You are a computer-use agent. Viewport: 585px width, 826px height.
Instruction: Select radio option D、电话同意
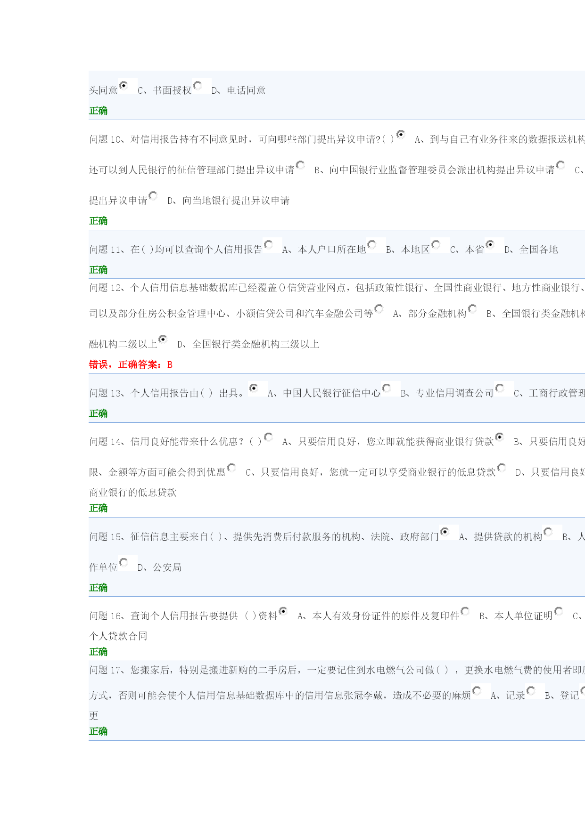(198, 85)
